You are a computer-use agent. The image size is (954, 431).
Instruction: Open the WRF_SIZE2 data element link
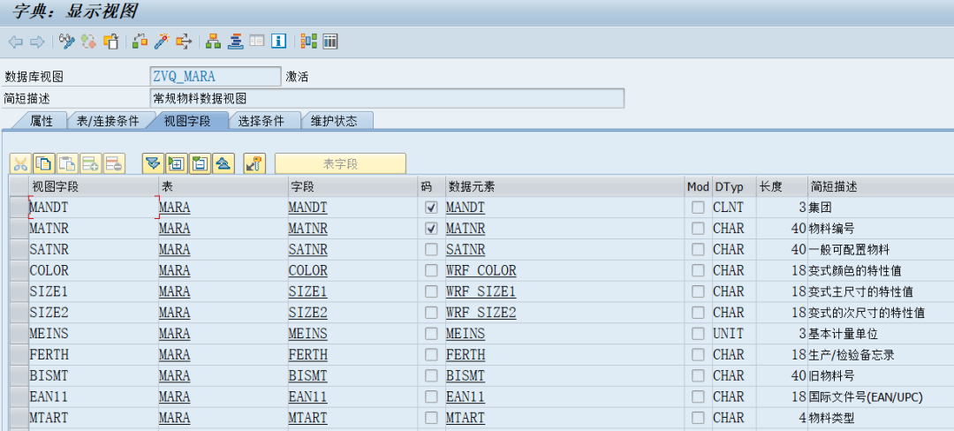481,313
